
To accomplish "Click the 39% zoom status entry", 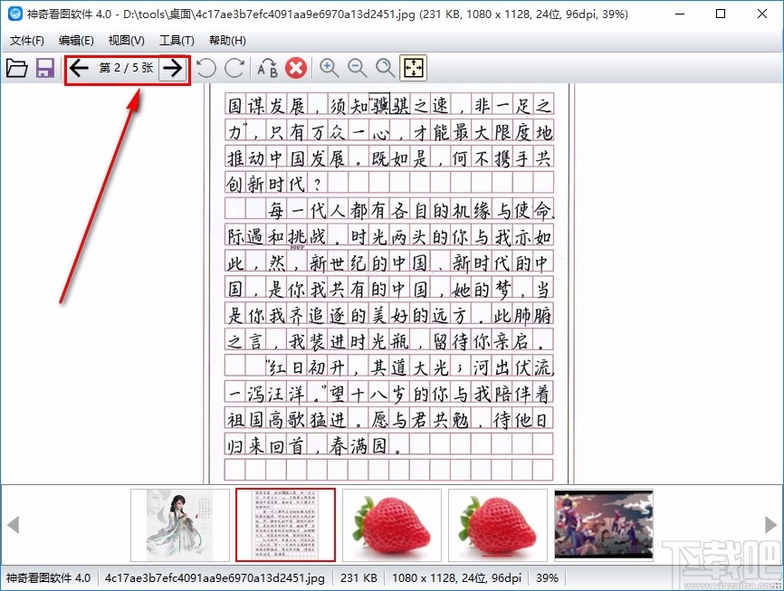I will point(547,578).
